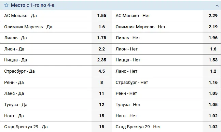The height and width of the screenshot is (132, 221).
Task: Select Нант Да odds 15
Action: (102, 116)
